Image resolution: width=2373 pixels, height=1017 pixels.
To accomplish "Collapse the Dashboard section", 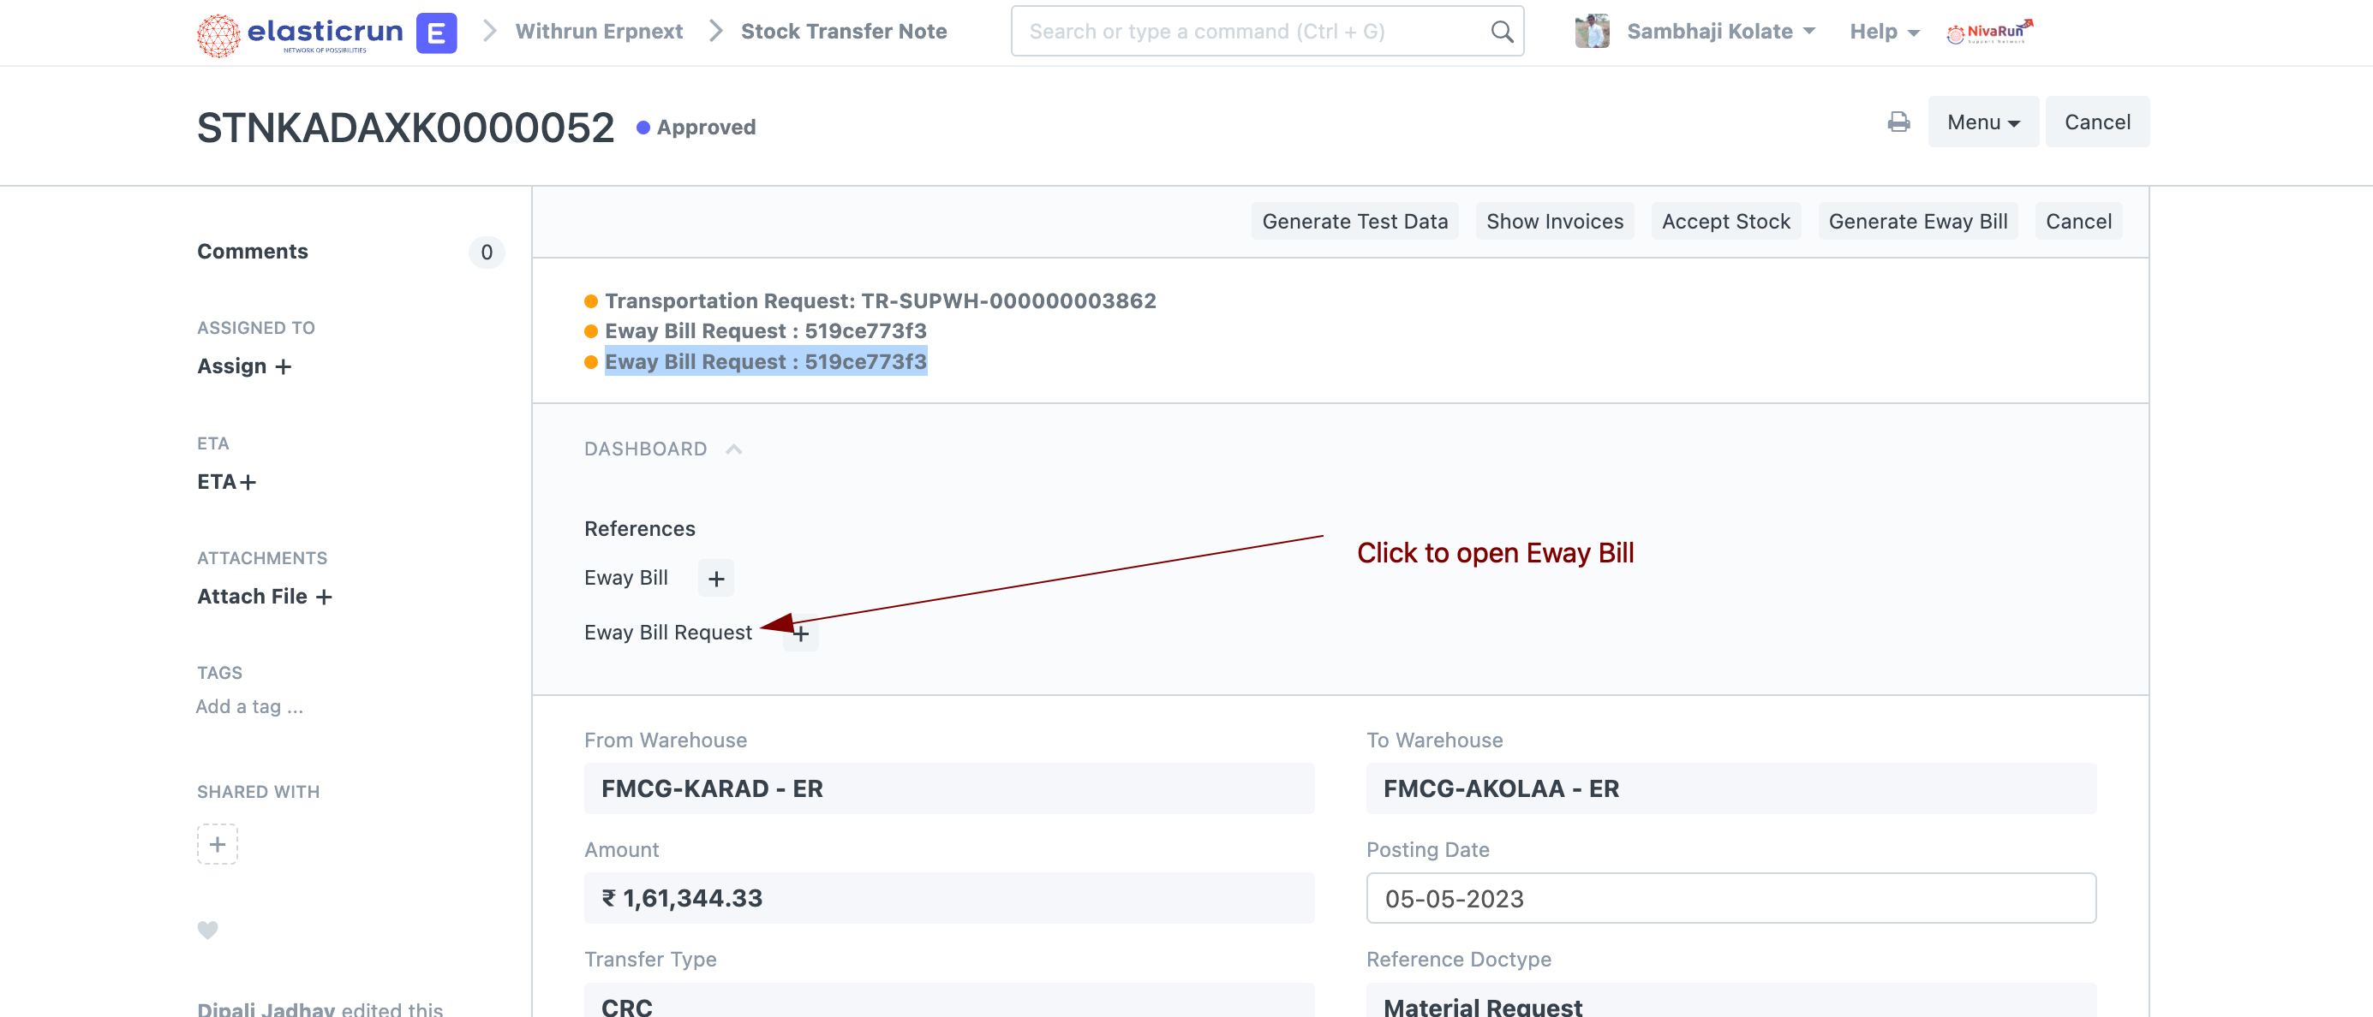I will (663, 449).
